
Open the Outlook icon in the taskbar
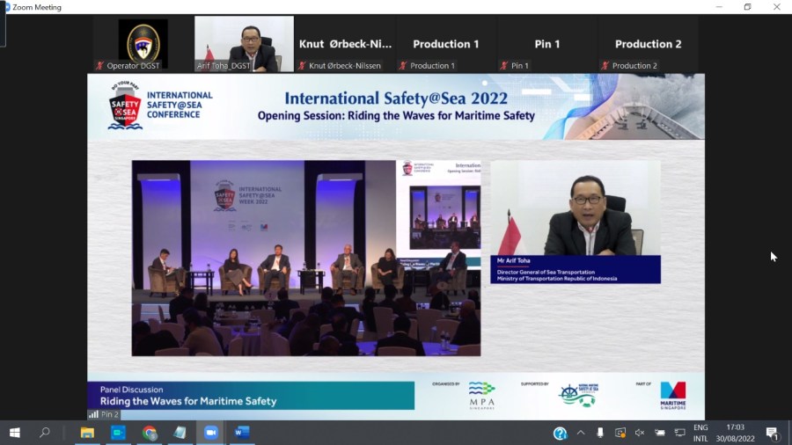(x=118, y=433)
